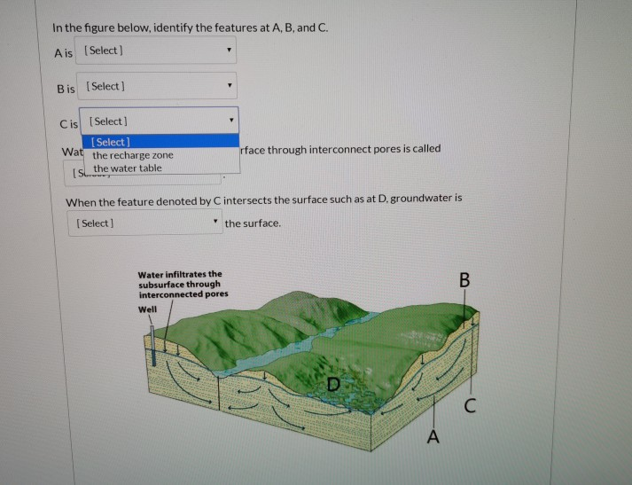
Task: Click the 'Well' label in the figure
Action: pos(147,309)
